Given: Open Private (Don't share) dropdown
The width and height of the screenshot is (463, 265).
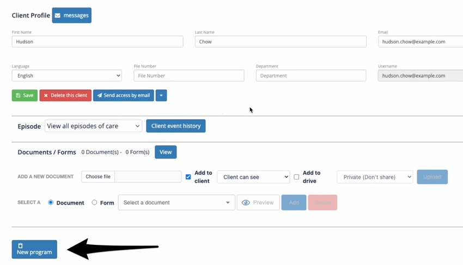Looking at the screenshot, I should 375,177.
